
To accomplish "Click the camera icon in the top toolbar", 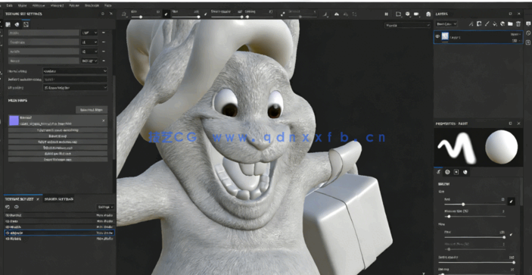I will [x=416, y=14].
